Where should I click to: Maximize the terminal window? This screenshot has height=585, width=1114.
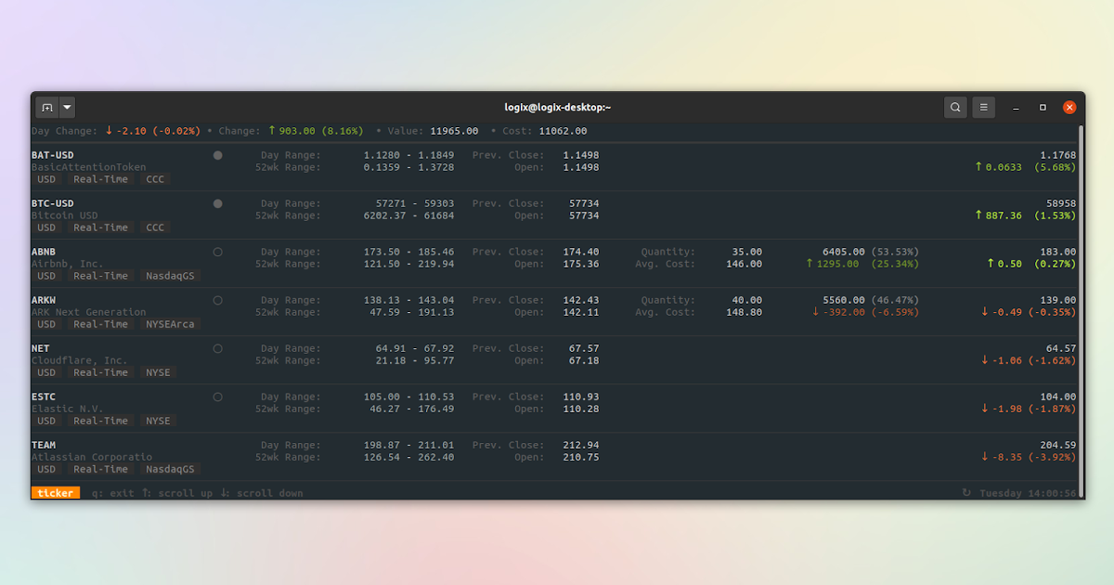(1043, 108)
